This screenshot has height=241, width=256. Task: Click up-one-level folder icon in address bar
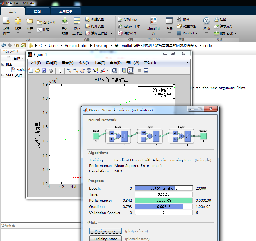point(17,45)
